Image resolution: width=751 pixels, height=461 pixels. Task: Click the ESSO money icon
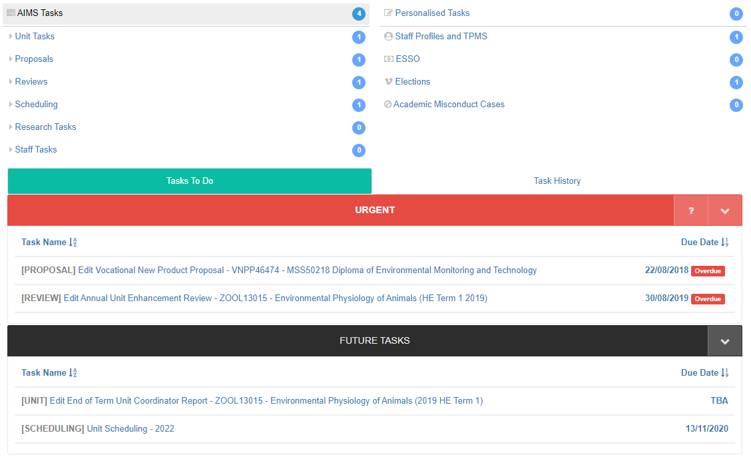click(x=388, y=59)
